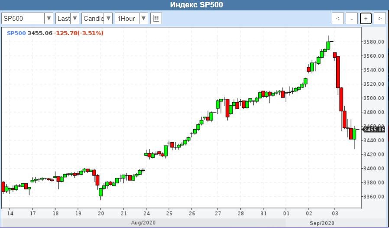Click date label 01 on time axis
Image resolution: width=389 pixels, height=228 pixels.
[x=286, y=213]
